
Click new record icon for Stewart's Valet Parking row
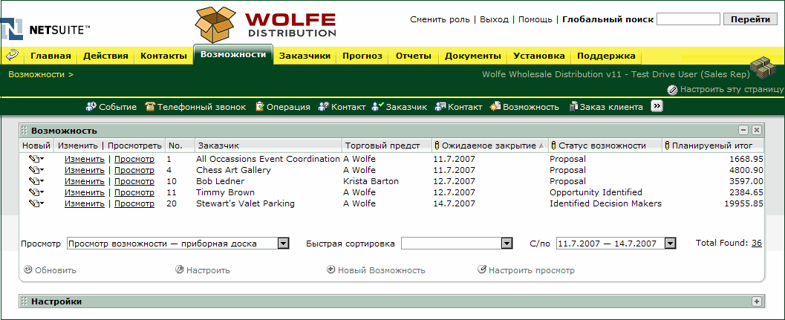(36, 204)
